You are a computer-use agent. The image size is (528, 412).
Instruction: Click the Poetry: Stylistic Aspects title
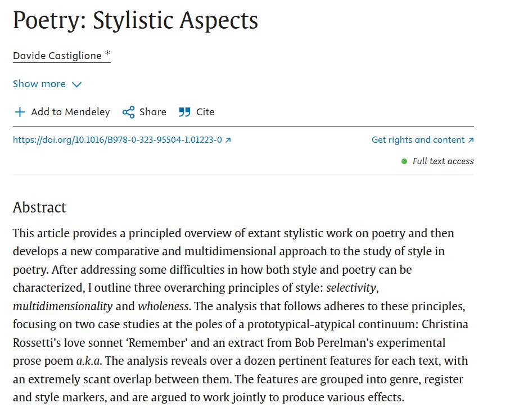[x=136, y=20]
